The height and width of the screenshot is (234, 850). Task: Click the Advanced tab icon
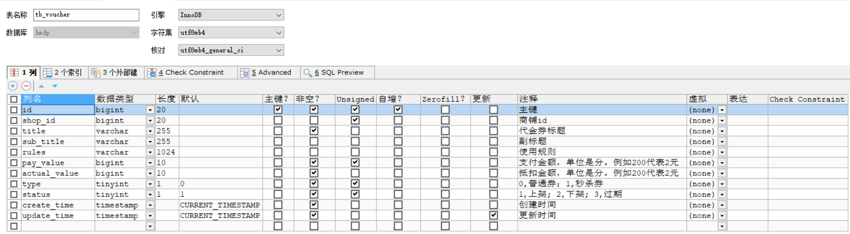pos(245,72)
